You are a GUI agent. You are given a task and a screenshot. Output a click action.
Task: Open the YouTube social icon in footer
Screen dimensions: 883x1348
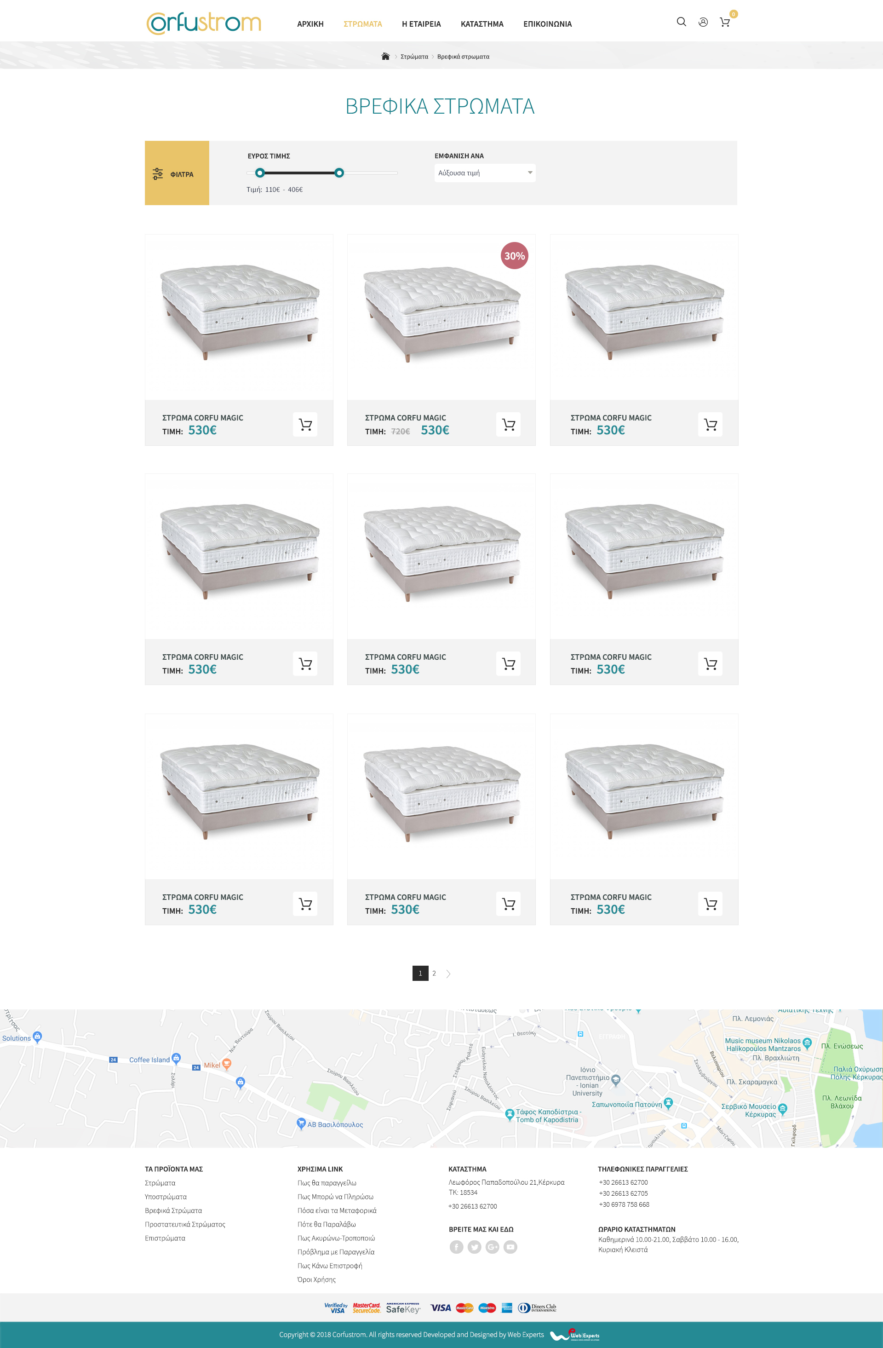pos(510,1247)
